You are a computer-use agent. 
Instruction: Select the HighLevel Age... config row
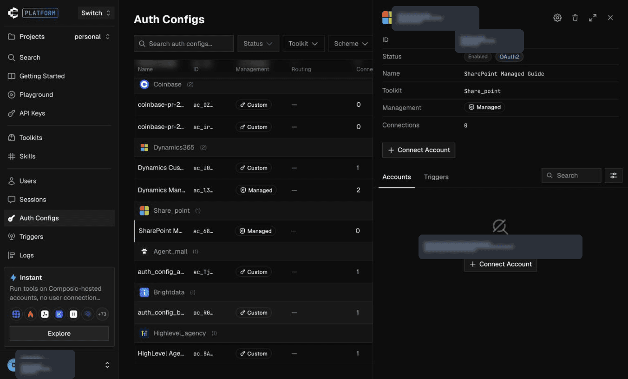[253, 353]
